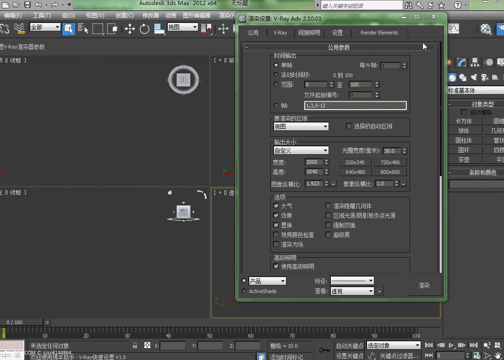Enable the 强制双面 checkbox

coord(328,225)
